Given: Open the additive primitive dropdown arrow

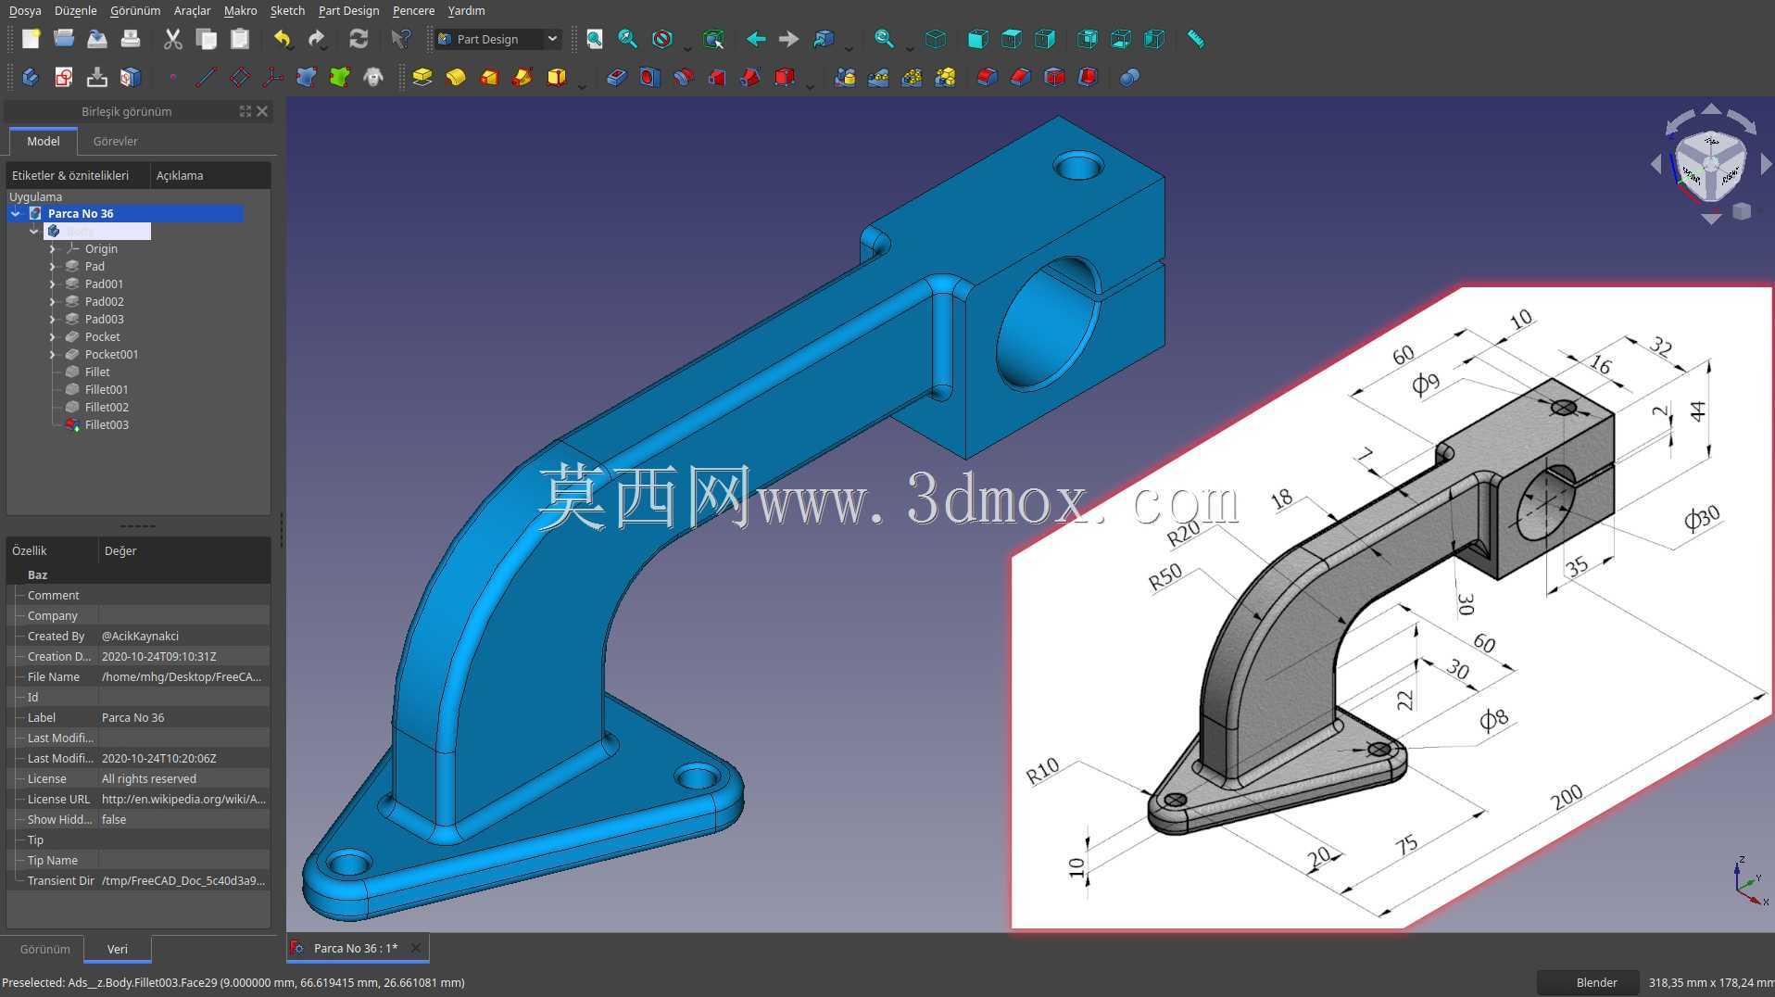Looking at the screenshot, I should (x=582, y=85).
